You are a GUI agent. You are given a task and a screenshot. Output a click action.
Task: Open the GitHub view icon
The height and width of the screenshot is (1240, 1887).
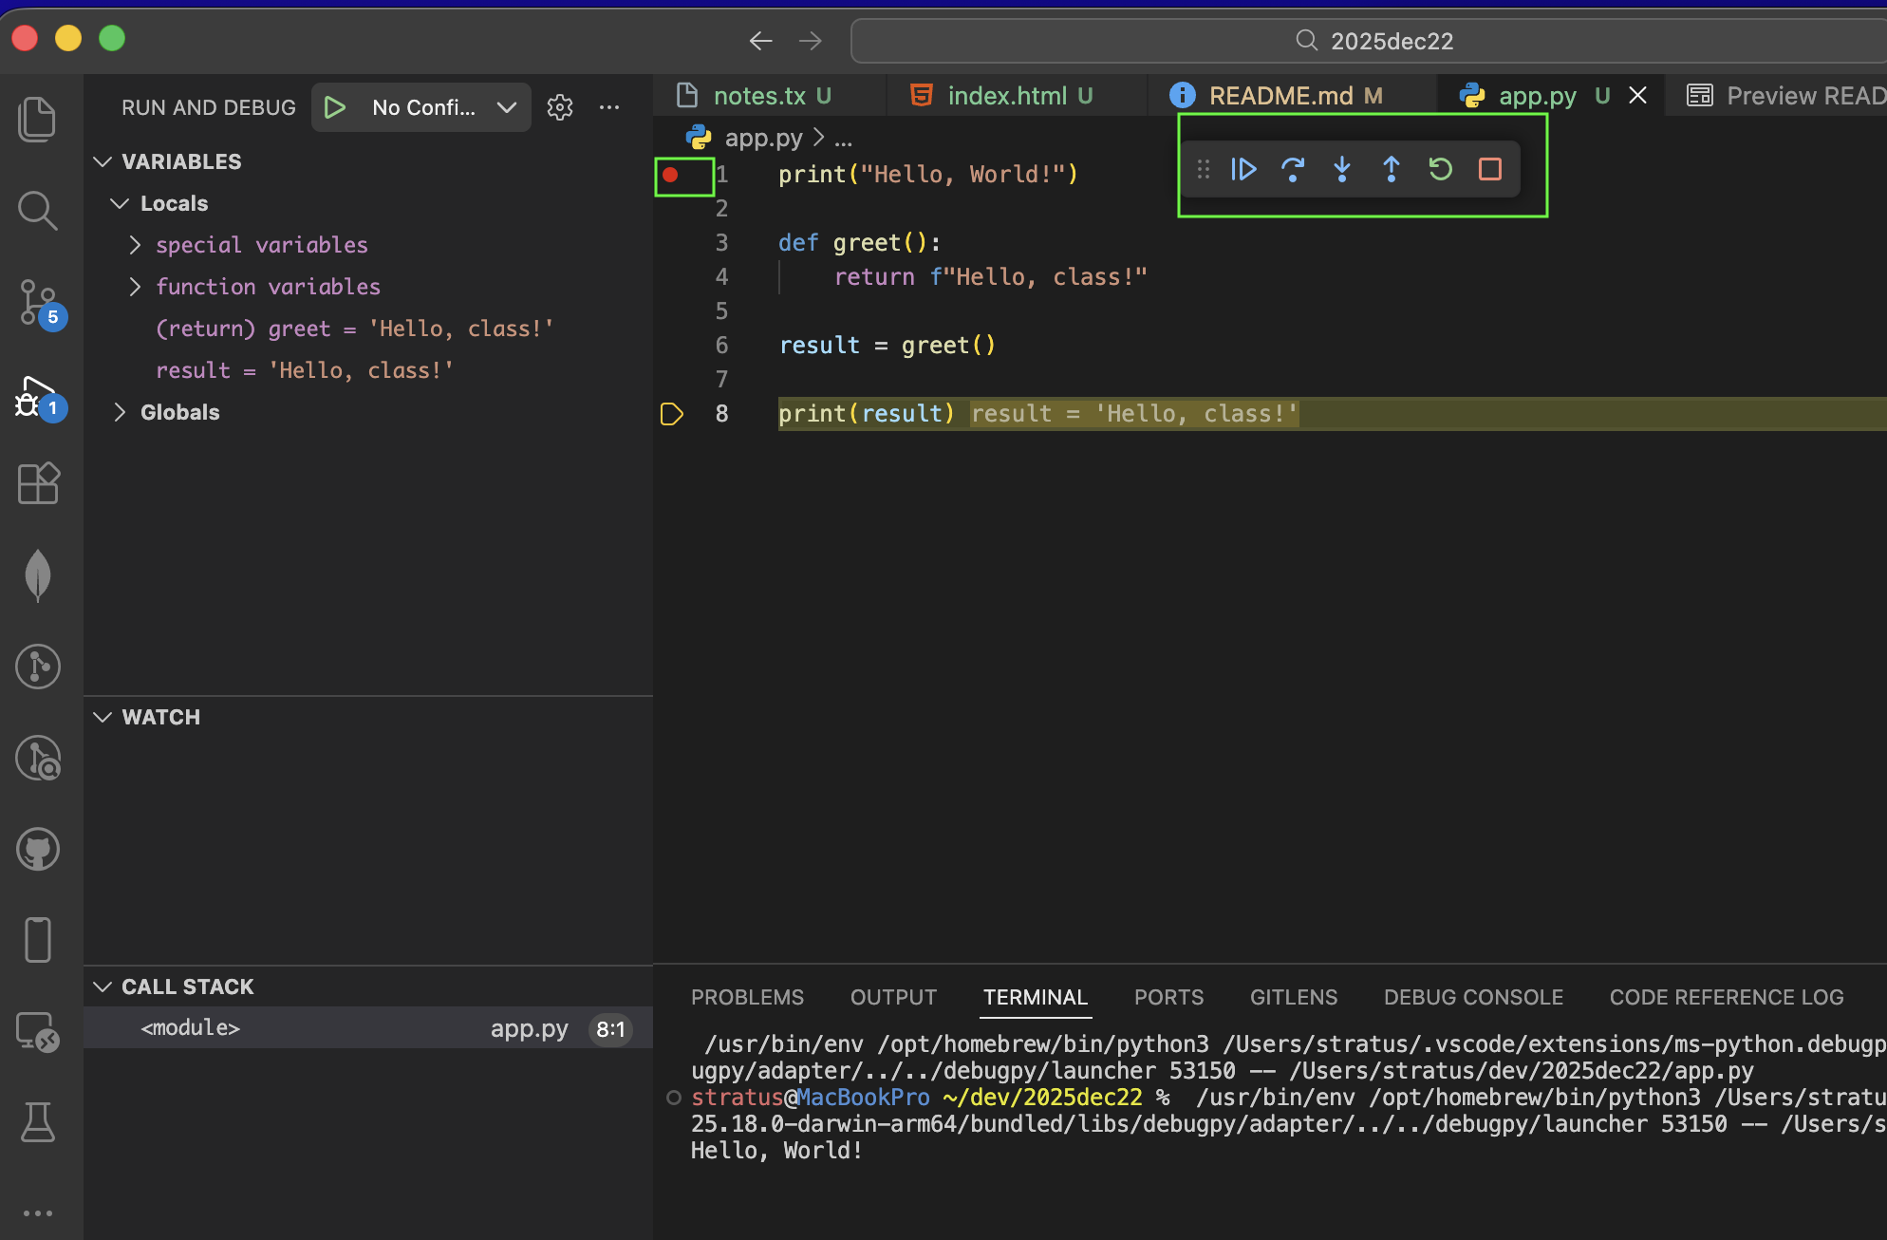click(38, 849)
